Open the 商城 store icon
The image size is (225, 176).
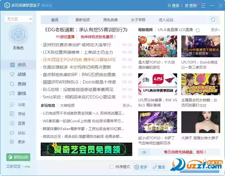tap(12, 114)
